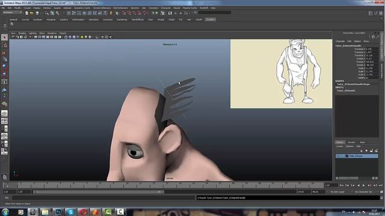The width and height of the screenshot is (385, 216).
Task: Open Photoshop from the taskbar
Action: (58, 212)
